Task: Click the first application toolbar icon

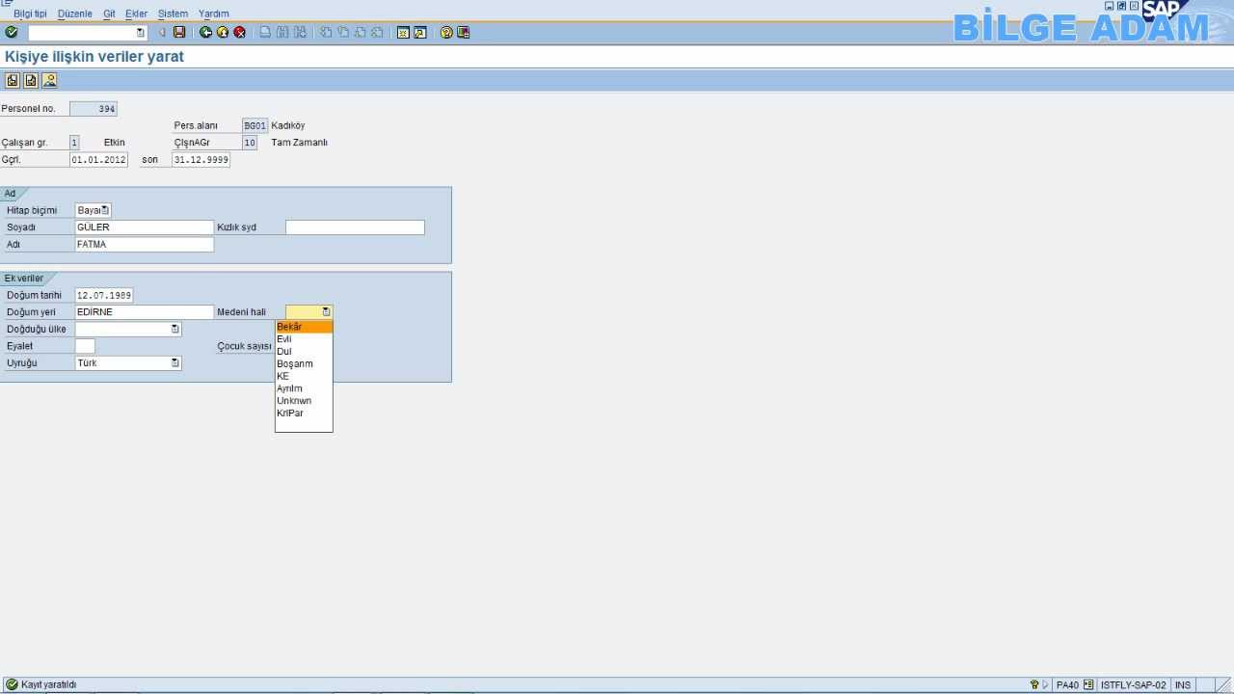Action: [x=13, y=81]
